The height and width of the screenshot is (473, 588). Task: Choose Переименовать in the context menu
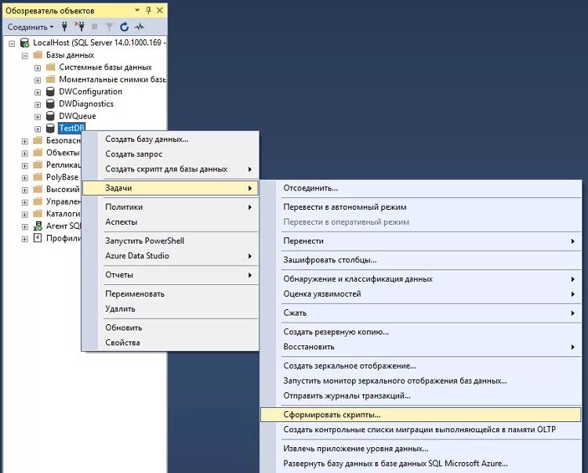point(170,294)
